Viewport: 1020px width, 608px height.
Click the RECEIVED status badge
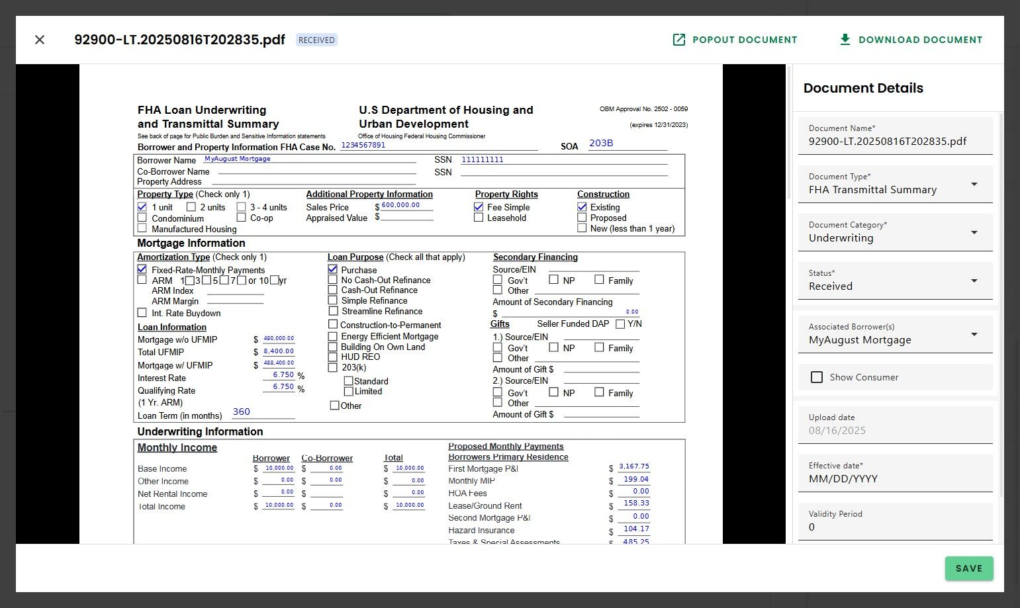316,40
